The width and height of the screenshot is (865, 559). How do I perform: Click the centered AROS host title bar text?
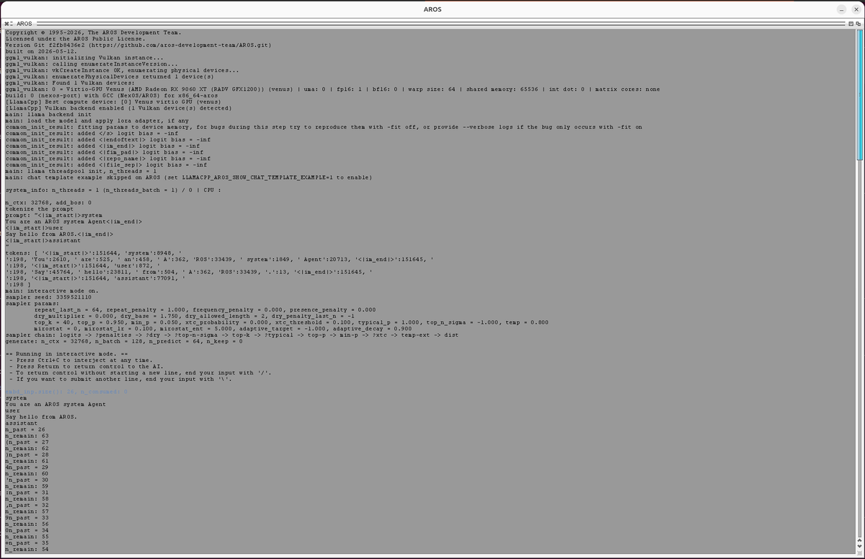(432, 9)
